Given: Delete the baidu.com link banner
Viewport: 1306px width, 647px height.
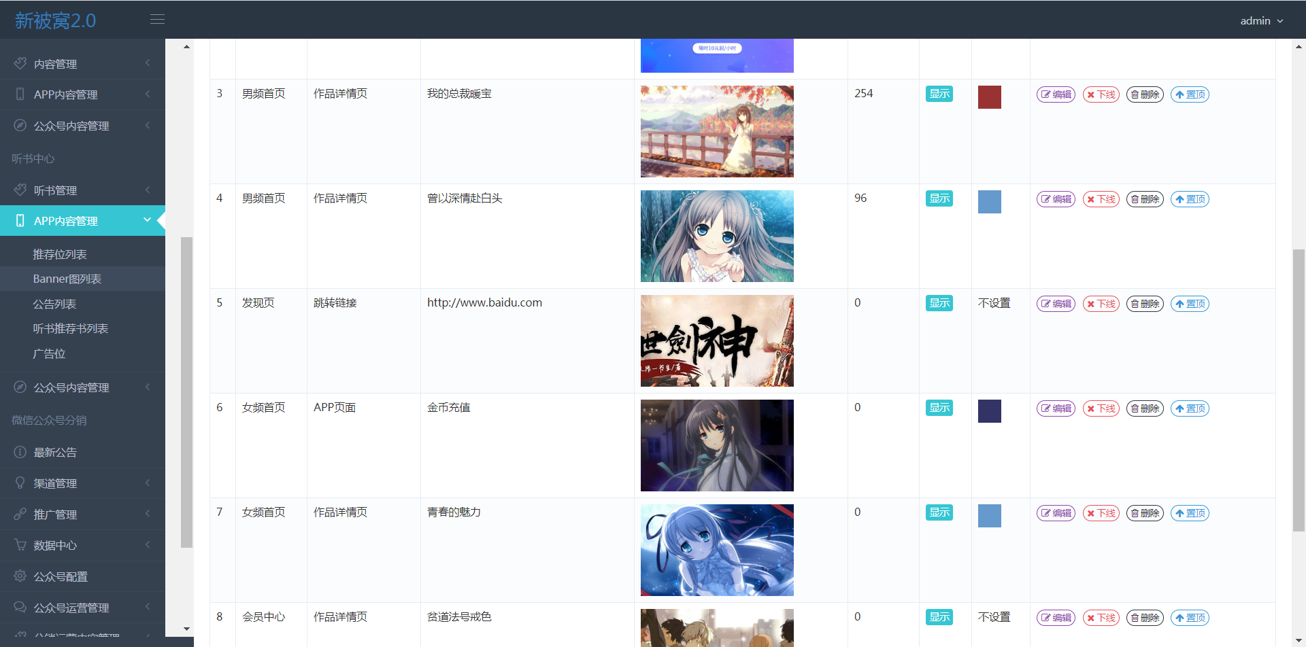Looking at the screenshot, I should coord(1145,304).
